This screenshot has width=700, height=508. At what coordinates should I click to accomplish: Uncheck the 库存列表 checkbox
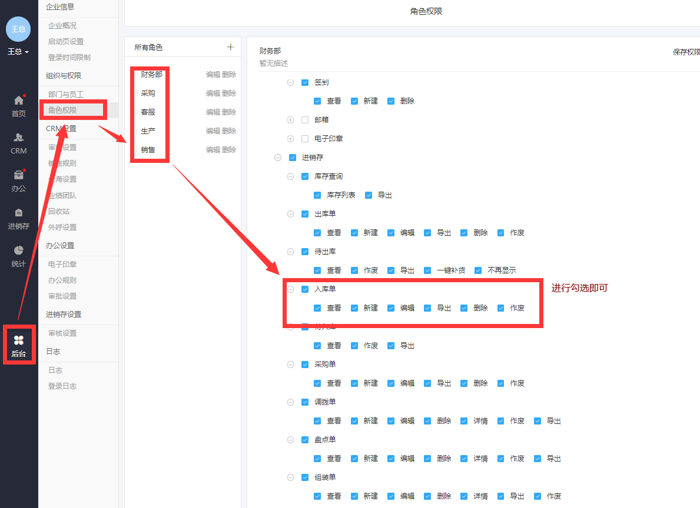click(x=317, y=195)
